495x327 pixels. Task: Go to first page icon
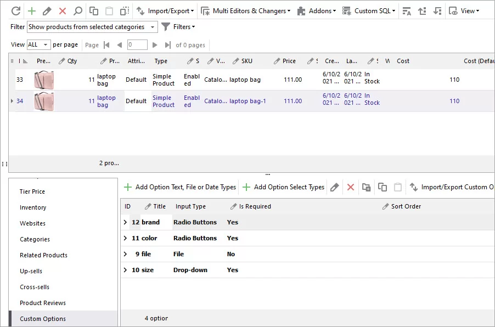tap(106, 45)
